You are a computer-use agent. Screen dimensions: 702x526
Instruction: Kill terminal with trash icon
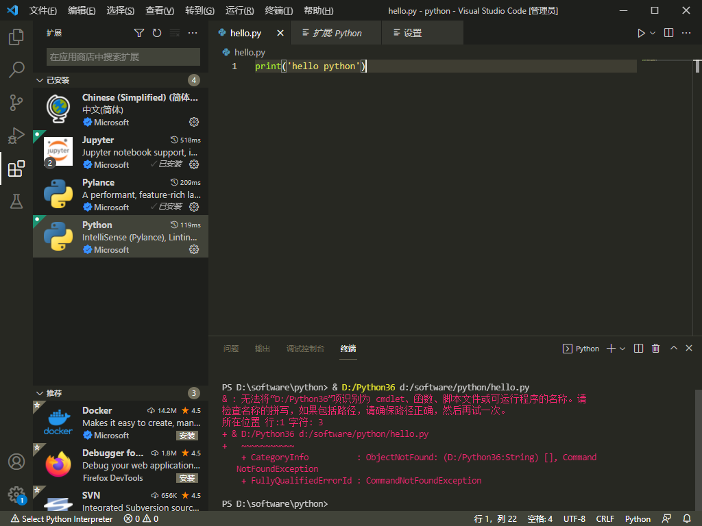coord(655,349)
